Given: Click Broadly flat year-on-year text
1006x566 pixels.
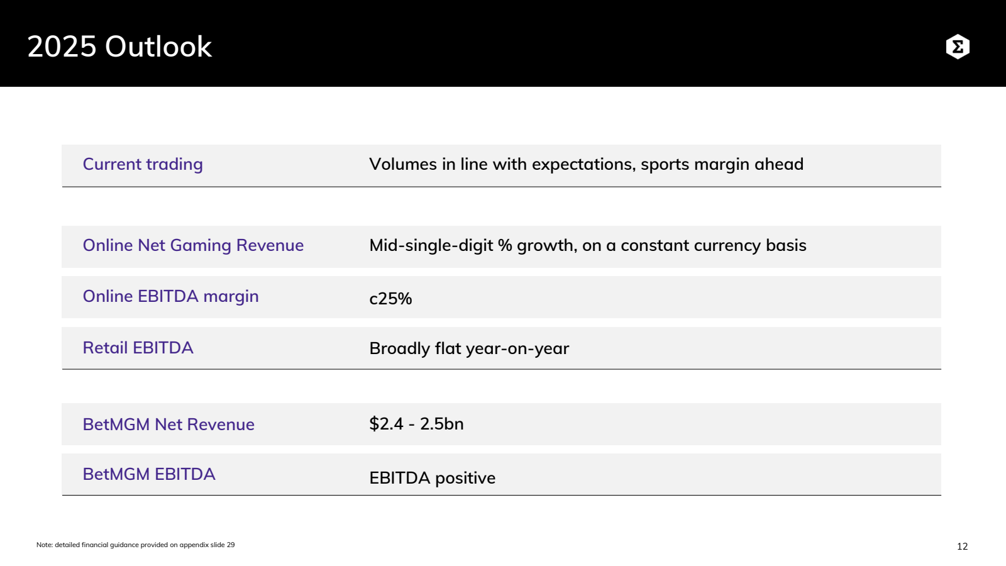Looking at the screenshot, I should (x=469, y=348).
